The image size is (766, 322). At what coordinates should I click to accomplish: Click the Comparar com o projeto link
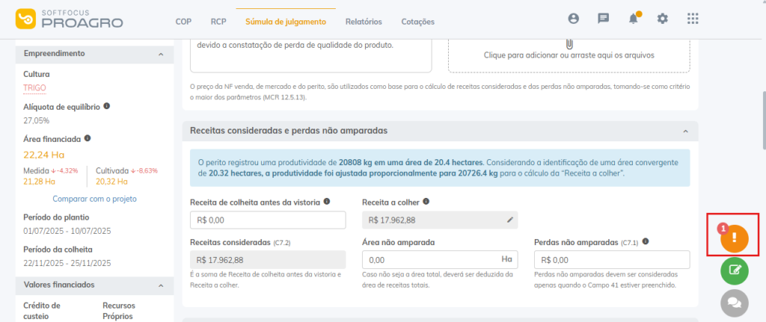[94, 199]
